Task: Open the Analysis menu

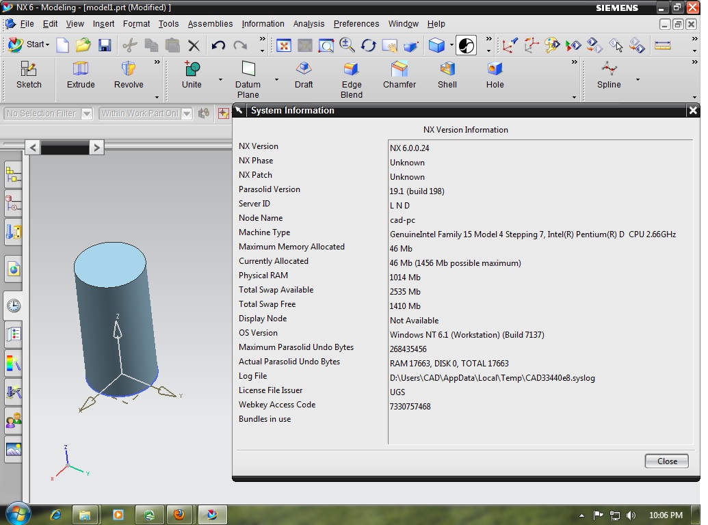Action: [x=309, y=24]
